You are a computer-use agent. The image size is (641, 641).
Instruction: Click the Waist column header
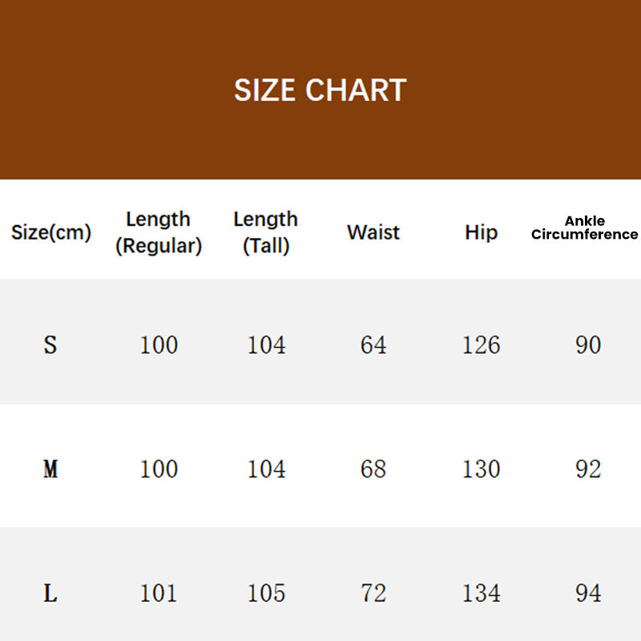point(373,232)
